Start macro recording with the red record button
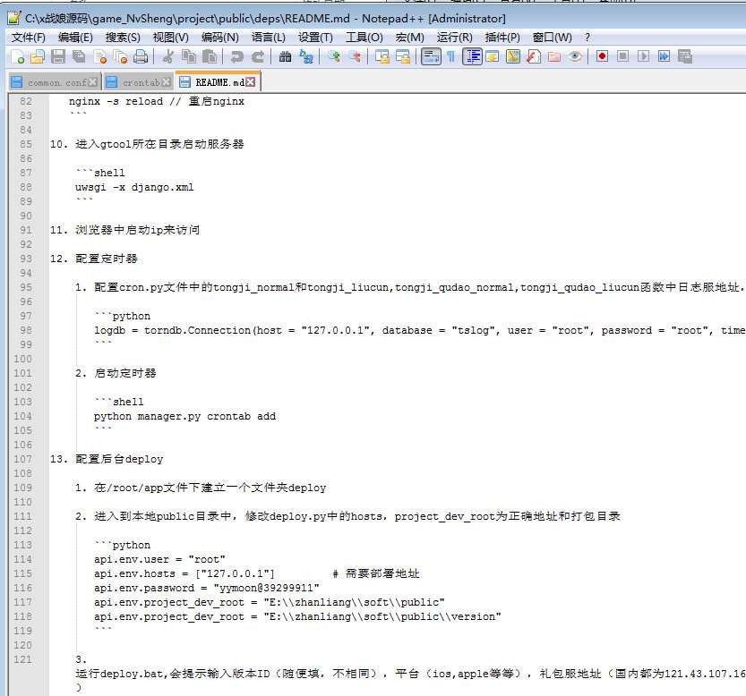Viewport: 746px width, 696px height. coord(602,56)
